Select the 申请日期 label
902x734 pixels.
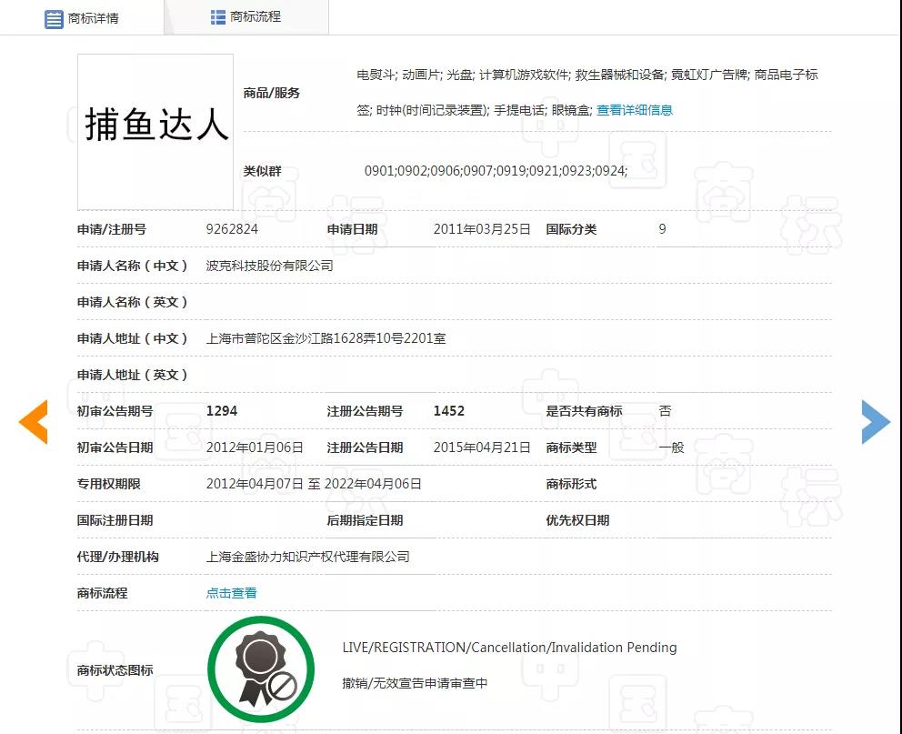(x=352, y=229)
